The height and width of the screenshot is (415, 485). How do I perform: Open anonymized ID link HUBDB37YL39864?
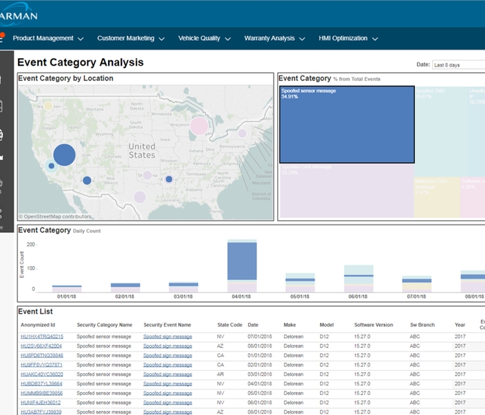(42, 384)
